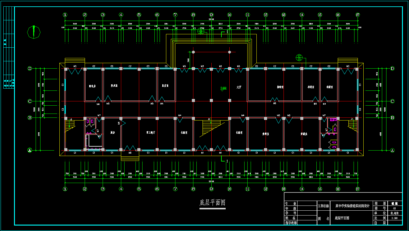
Task: Select the 贮藏室 room label
Action: [304, 134]
